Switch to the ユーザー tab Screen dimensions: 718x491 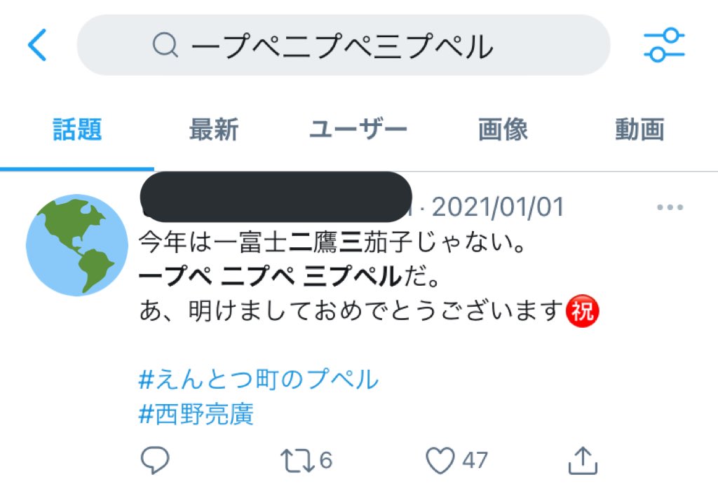[x=358, y=129]
